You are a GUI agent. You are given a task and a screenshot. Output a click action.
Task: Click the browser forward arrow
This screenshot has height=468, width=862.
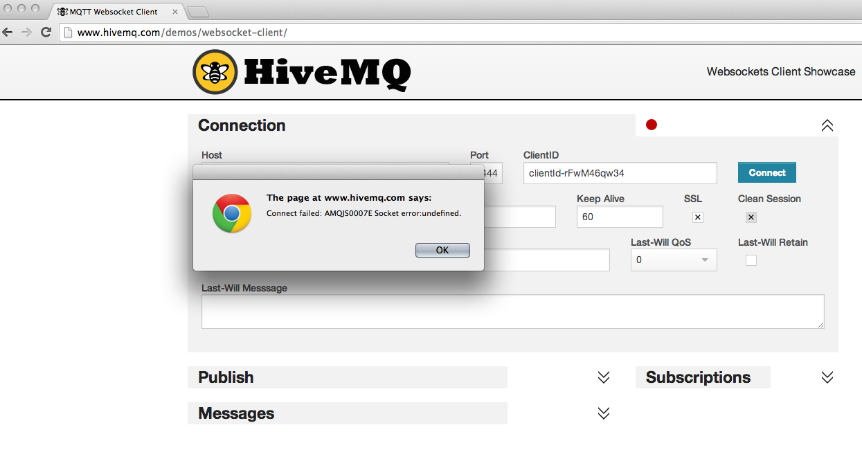click(27, 32)
